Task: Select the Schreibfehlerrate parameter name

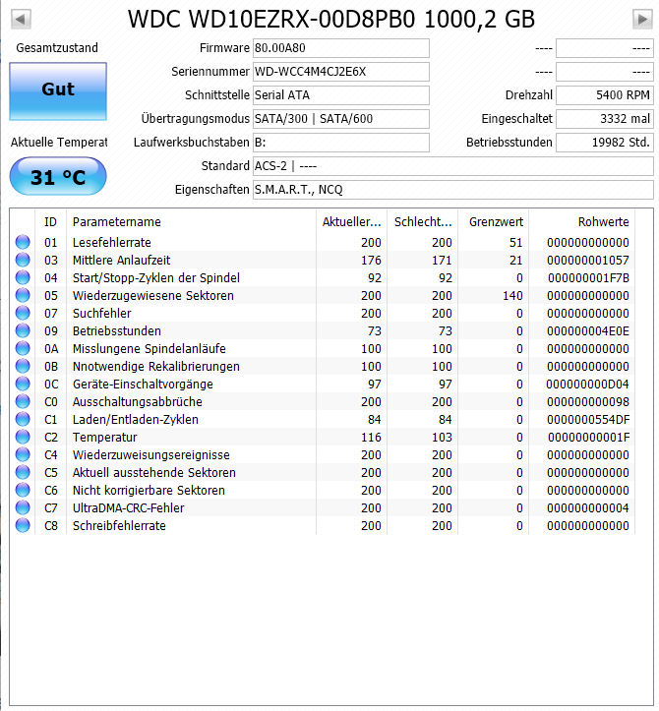Action: (119, 525)
